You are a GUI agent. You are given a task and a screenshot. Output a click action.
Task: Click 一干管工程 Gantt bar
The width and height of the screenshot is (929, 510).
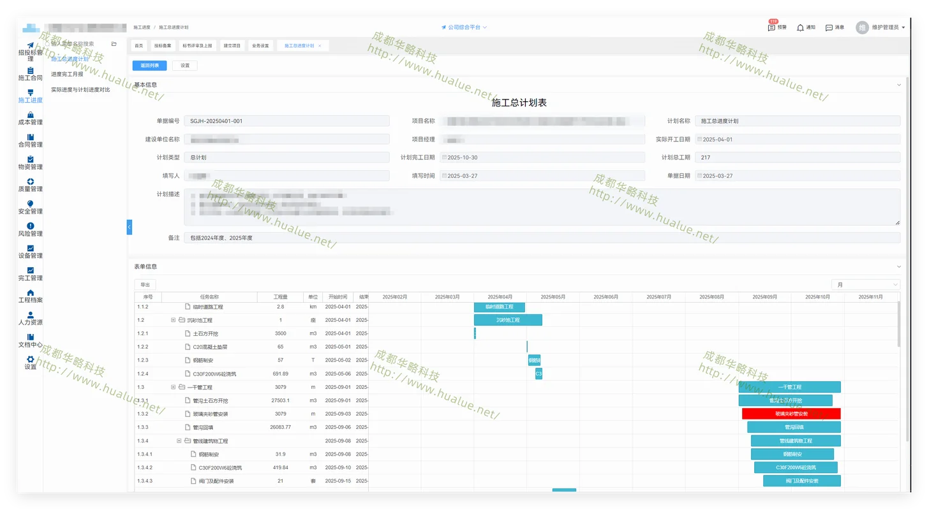pos(790,387)
